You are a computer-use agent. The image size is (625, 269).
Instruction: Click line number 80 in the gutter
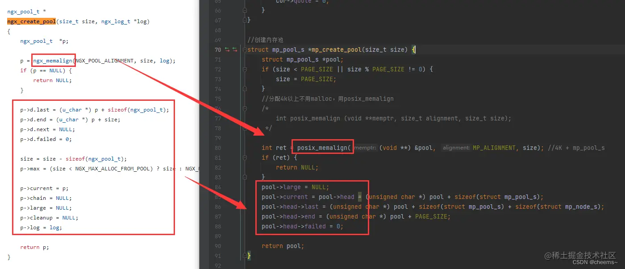click(x=218, y=148)
